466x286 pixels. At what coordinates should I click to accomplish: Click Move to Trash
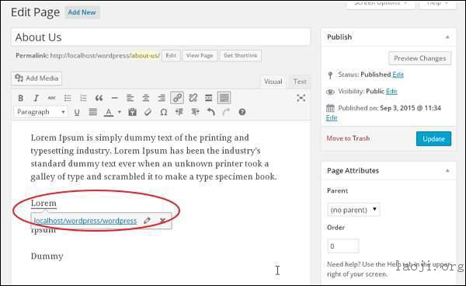pyautogui.click(x=348, y=138)
